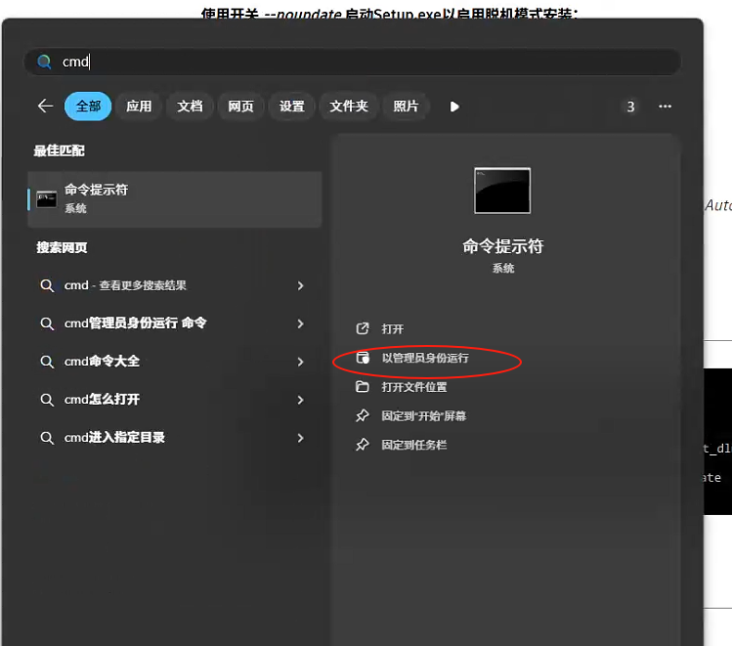Expand chevron for cmd管理员身份运行 命令
This screenshot has width=732, height=646.
(301, 323)
